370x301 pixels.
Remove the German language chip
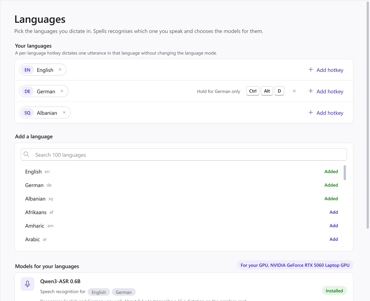click(62, 91)
